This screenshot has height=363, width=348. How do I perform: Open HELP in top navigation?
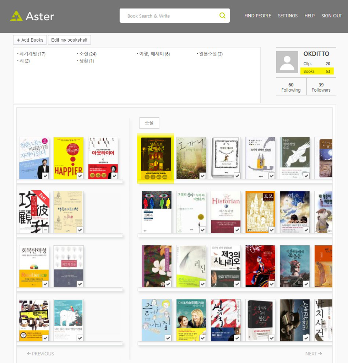(309, 16)
